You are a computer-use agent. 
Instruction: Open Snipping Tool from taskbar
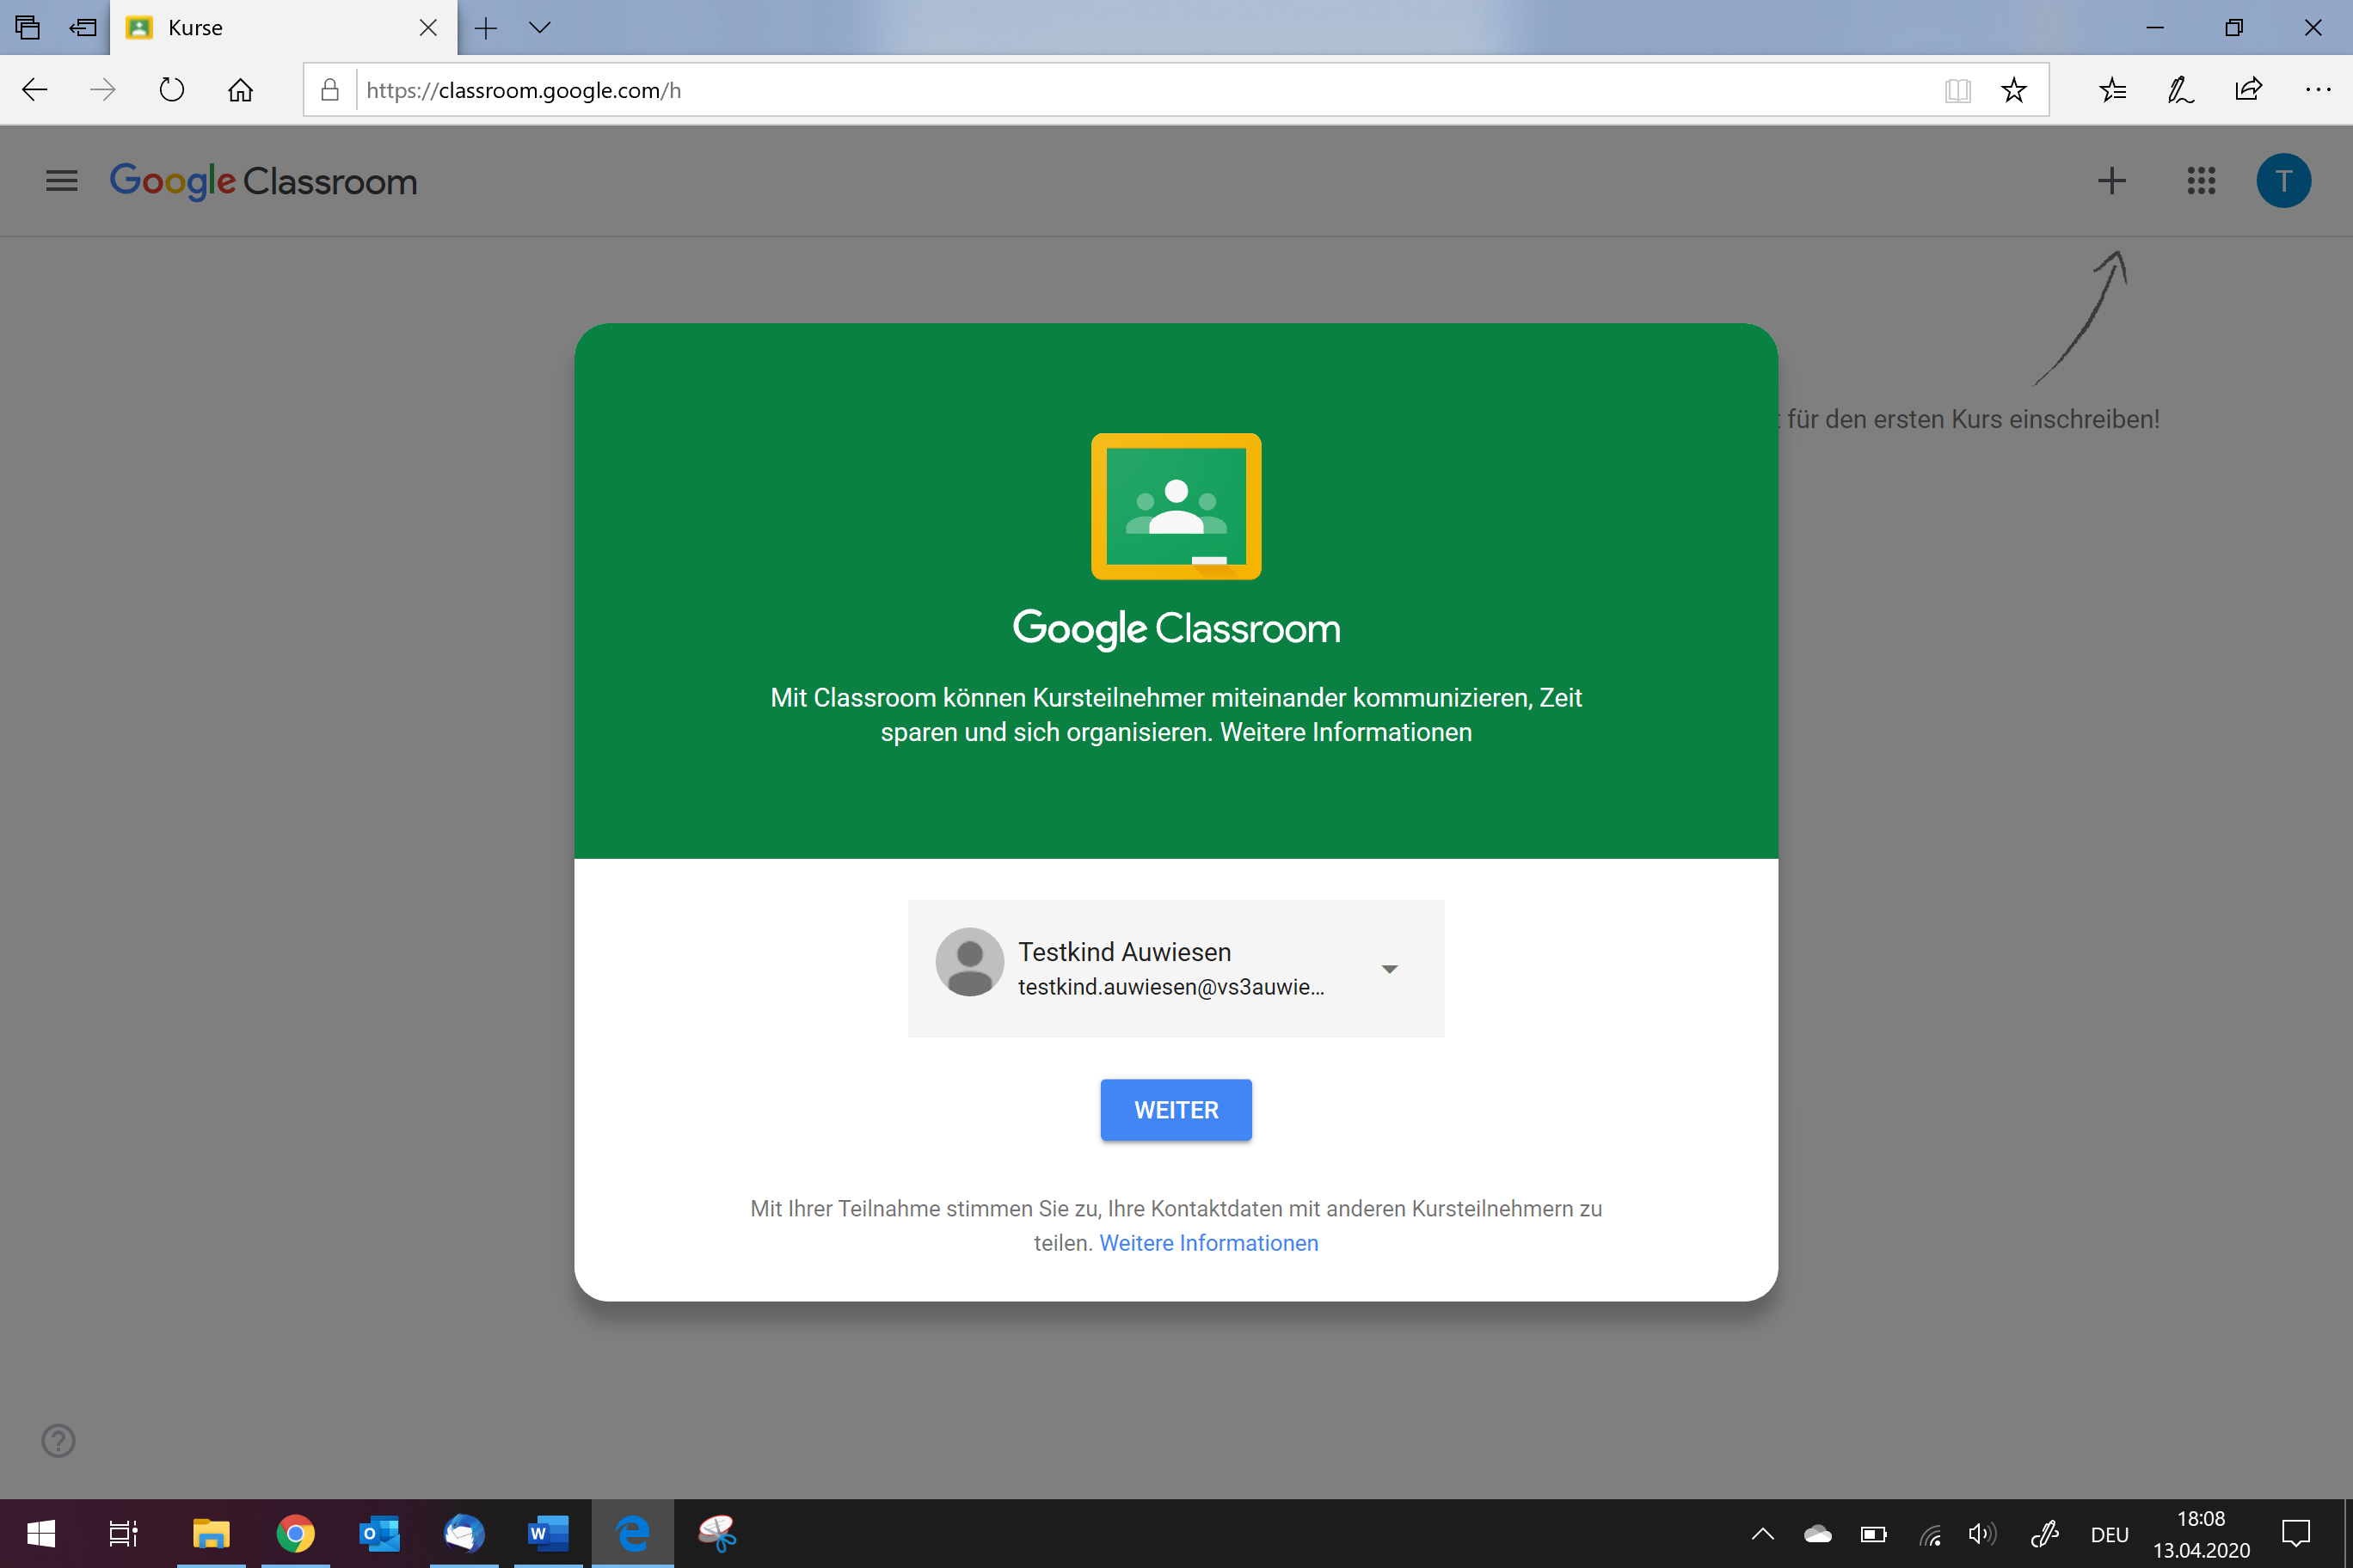click(x=717, y=1533)
